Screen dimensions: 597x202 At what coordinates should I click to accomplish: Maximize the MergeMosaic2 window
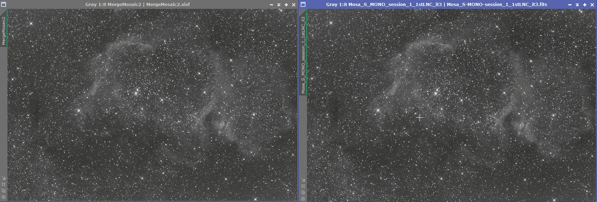(286, 5)
